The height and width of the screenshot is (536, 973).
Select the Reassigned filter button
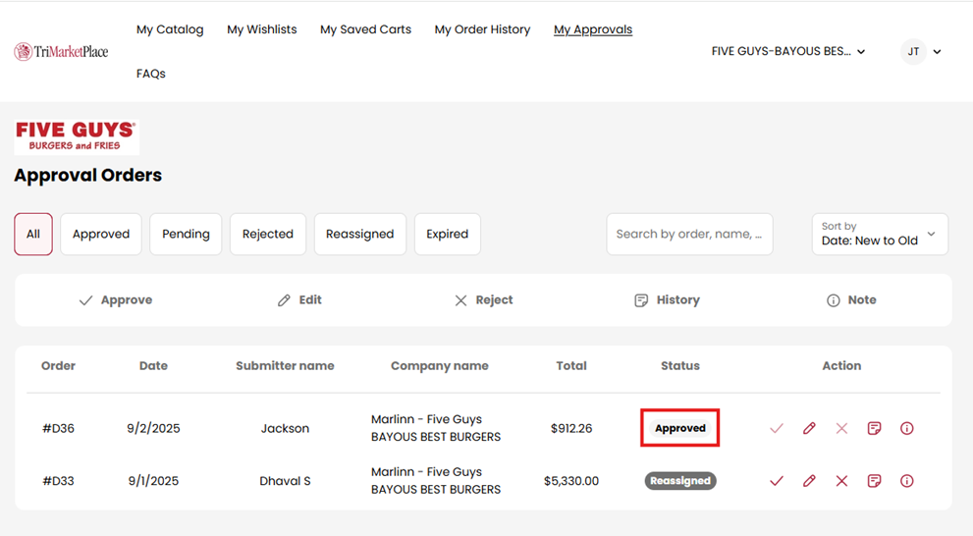359,235
